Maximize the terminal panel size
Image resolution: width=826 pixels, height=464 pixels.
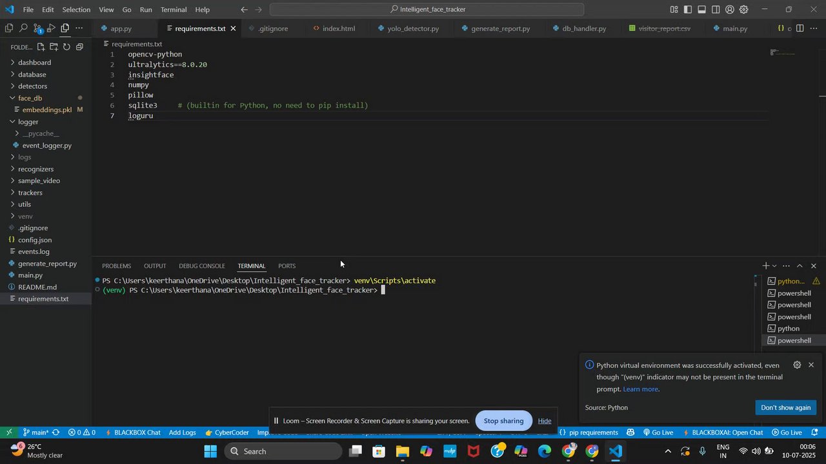tap(800, 266)
